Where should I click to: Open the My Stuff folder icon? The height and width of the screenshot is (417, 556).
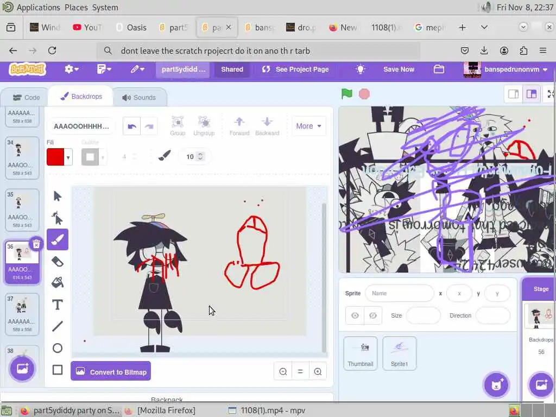(439, 69)
